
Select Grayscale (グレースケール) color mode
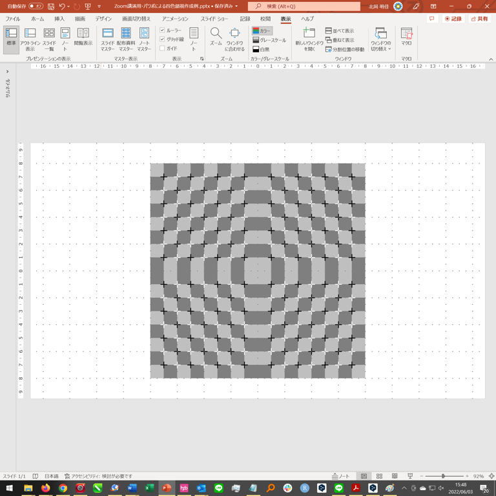point(269,40)
